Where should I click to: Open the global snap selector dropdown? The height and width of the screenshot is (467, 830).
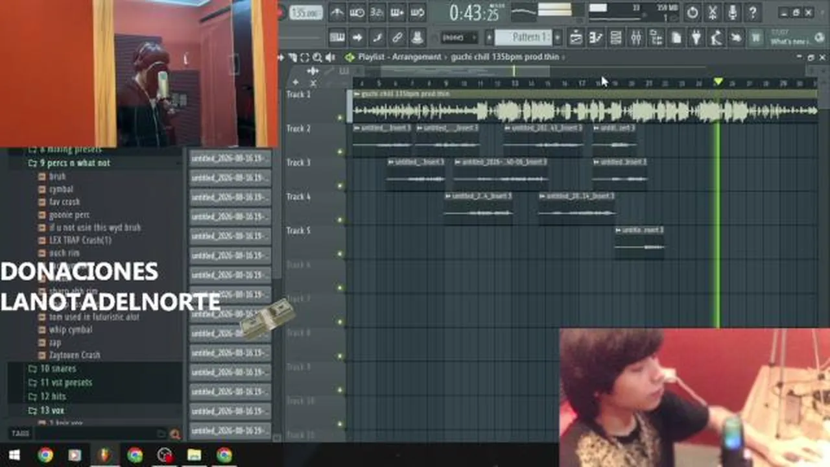(x=458, y=38)
